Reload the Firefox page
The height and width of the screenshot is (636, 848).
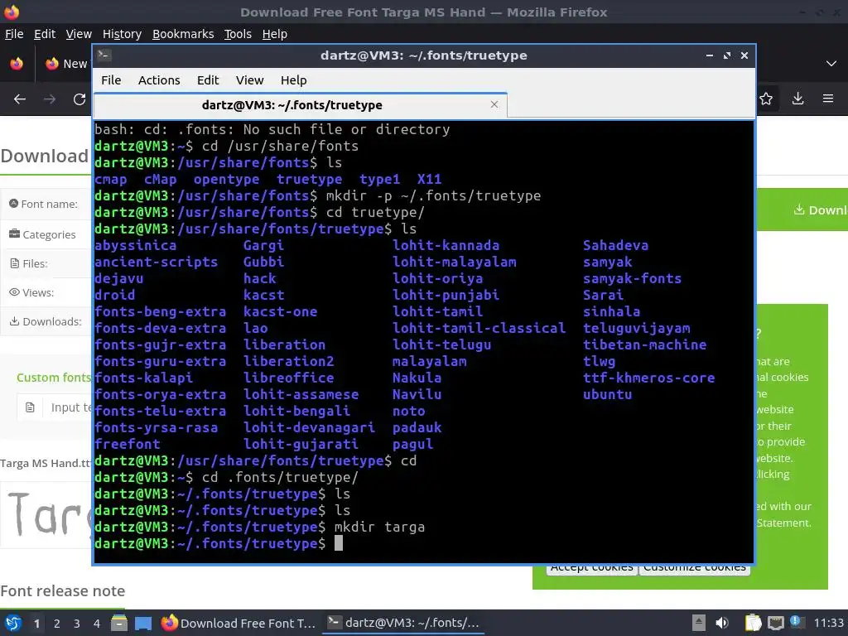tap(79, 99)
